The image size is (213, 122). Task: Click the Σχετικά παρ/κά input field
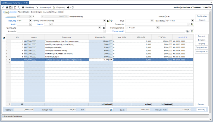(x=155, y=31)
